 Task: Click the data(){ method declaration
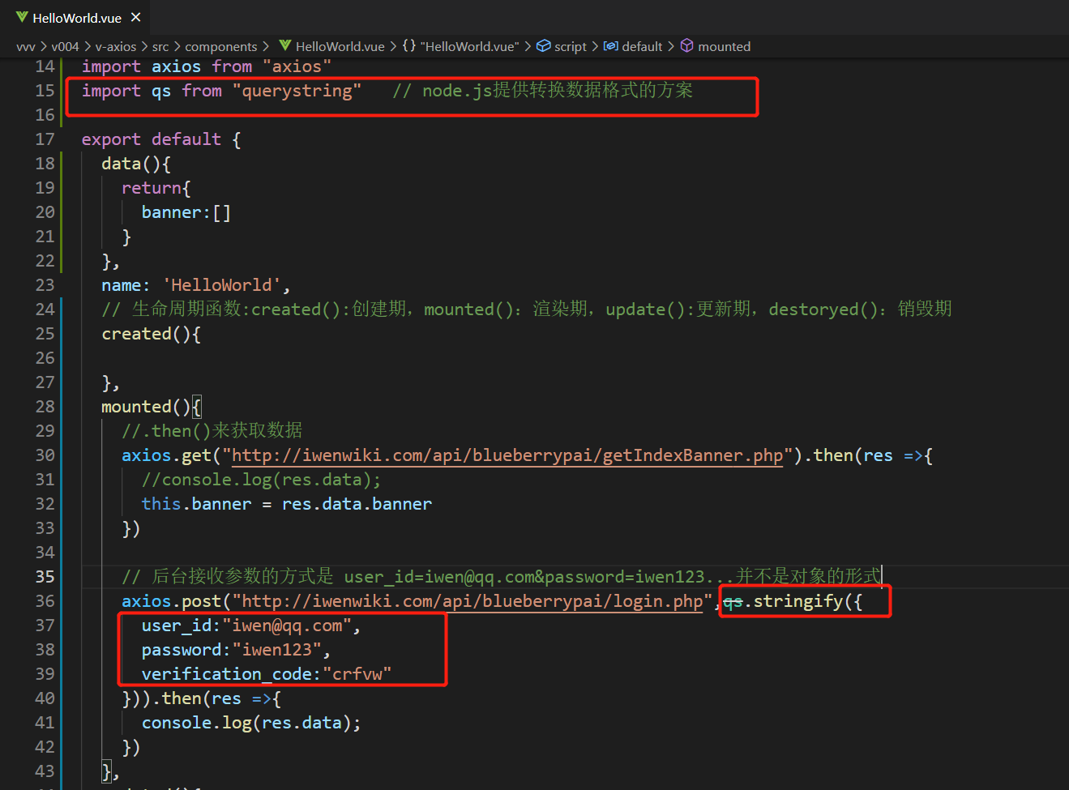(136, 164)
